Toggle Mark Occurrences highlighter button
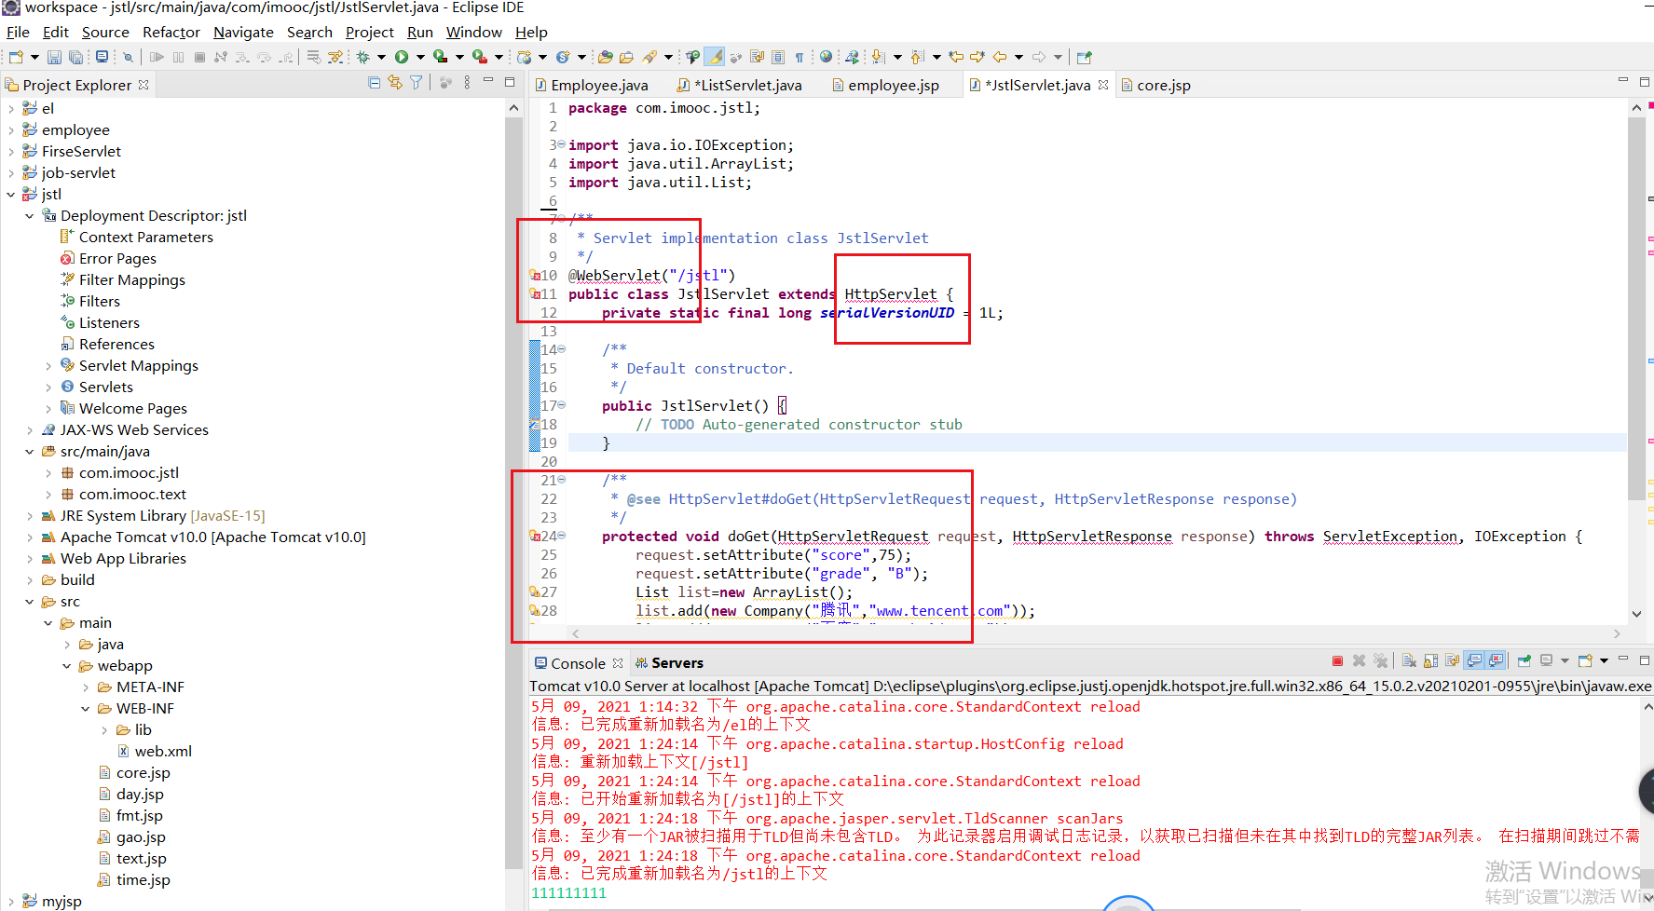Screen dimensions: 1654x911 [x=715, y=57]
